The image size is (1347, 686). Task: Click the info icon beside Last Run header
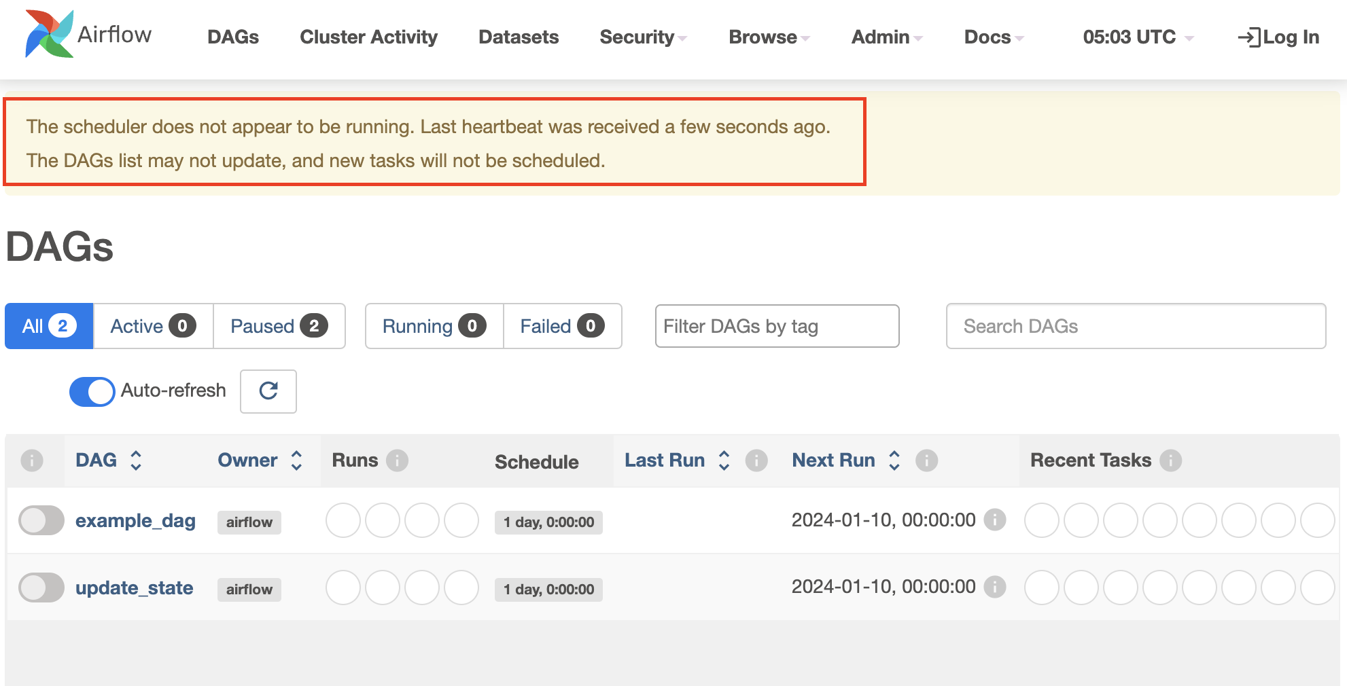click(756, 461)
